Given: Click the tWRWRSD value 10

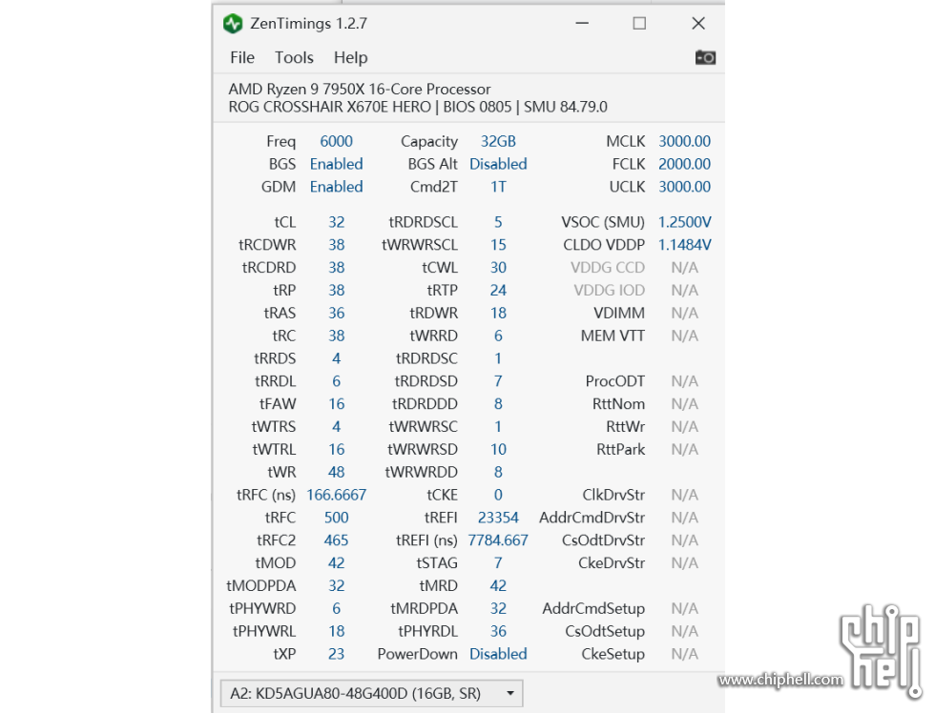Looking at the screenshot, I should coord(498,449).
